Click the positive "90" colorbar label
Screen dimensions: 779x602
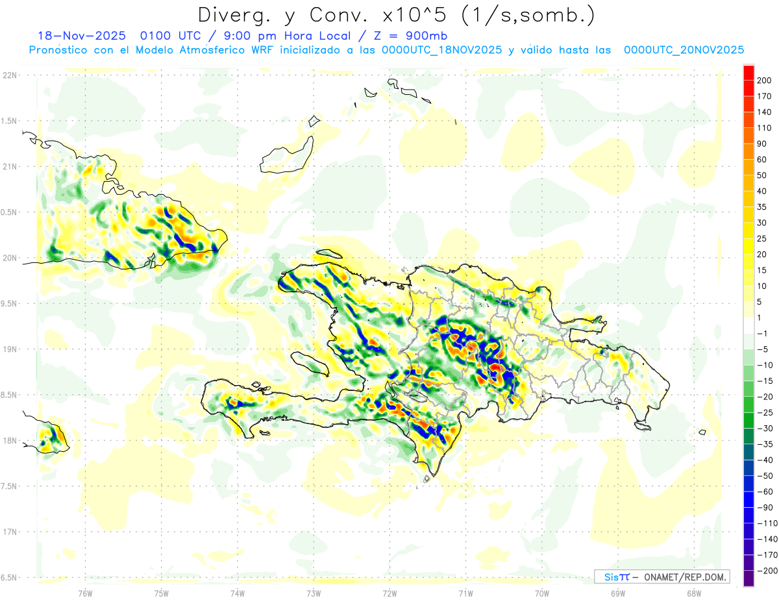[x=762, y=144]
